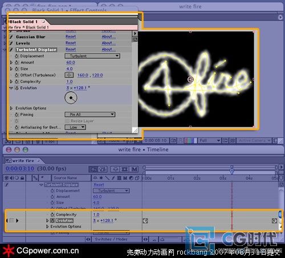Click the Audio speaker column header icon
This screenshot has width=285, height=258.
[12, 178]
